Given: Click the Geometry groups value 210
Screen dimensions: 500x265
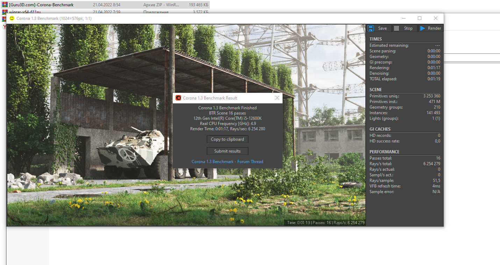Looking at the screenshot, I should point(437,107).
